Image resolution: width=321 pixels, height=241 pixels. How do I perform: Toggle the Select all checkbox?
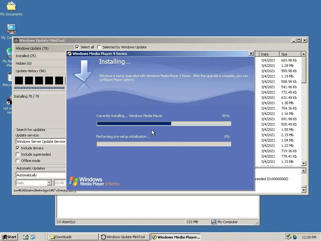(77, 47)
